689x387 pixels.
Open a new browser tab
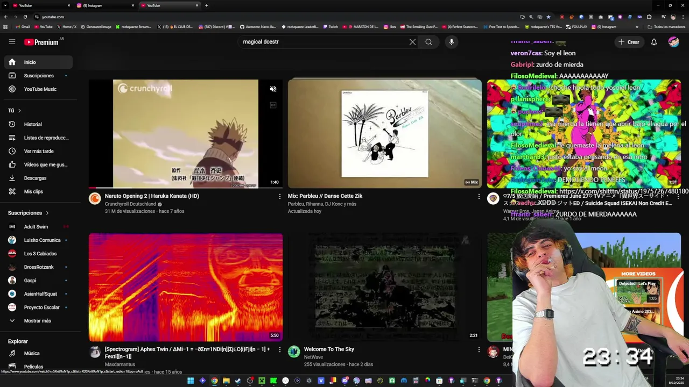point(207,5)
